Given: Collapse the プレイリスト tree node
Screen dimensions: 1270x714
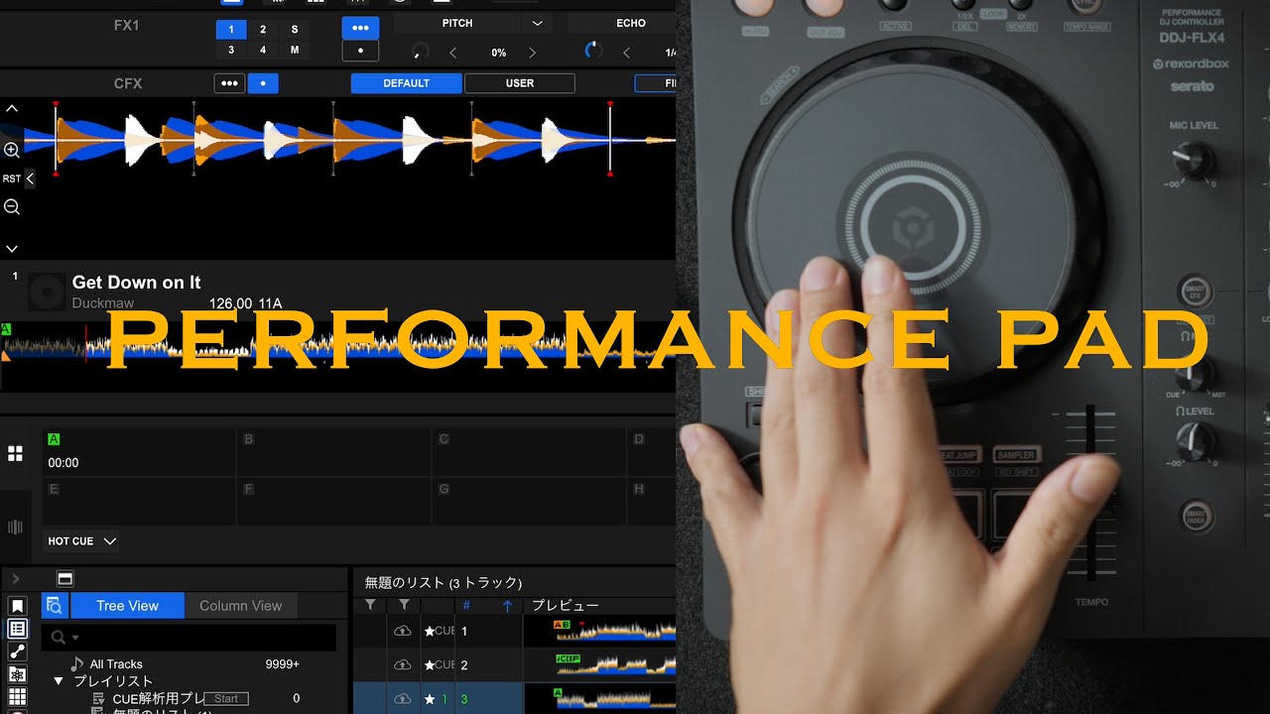Looking at the screenshot, I should click(x=59, y=681).
